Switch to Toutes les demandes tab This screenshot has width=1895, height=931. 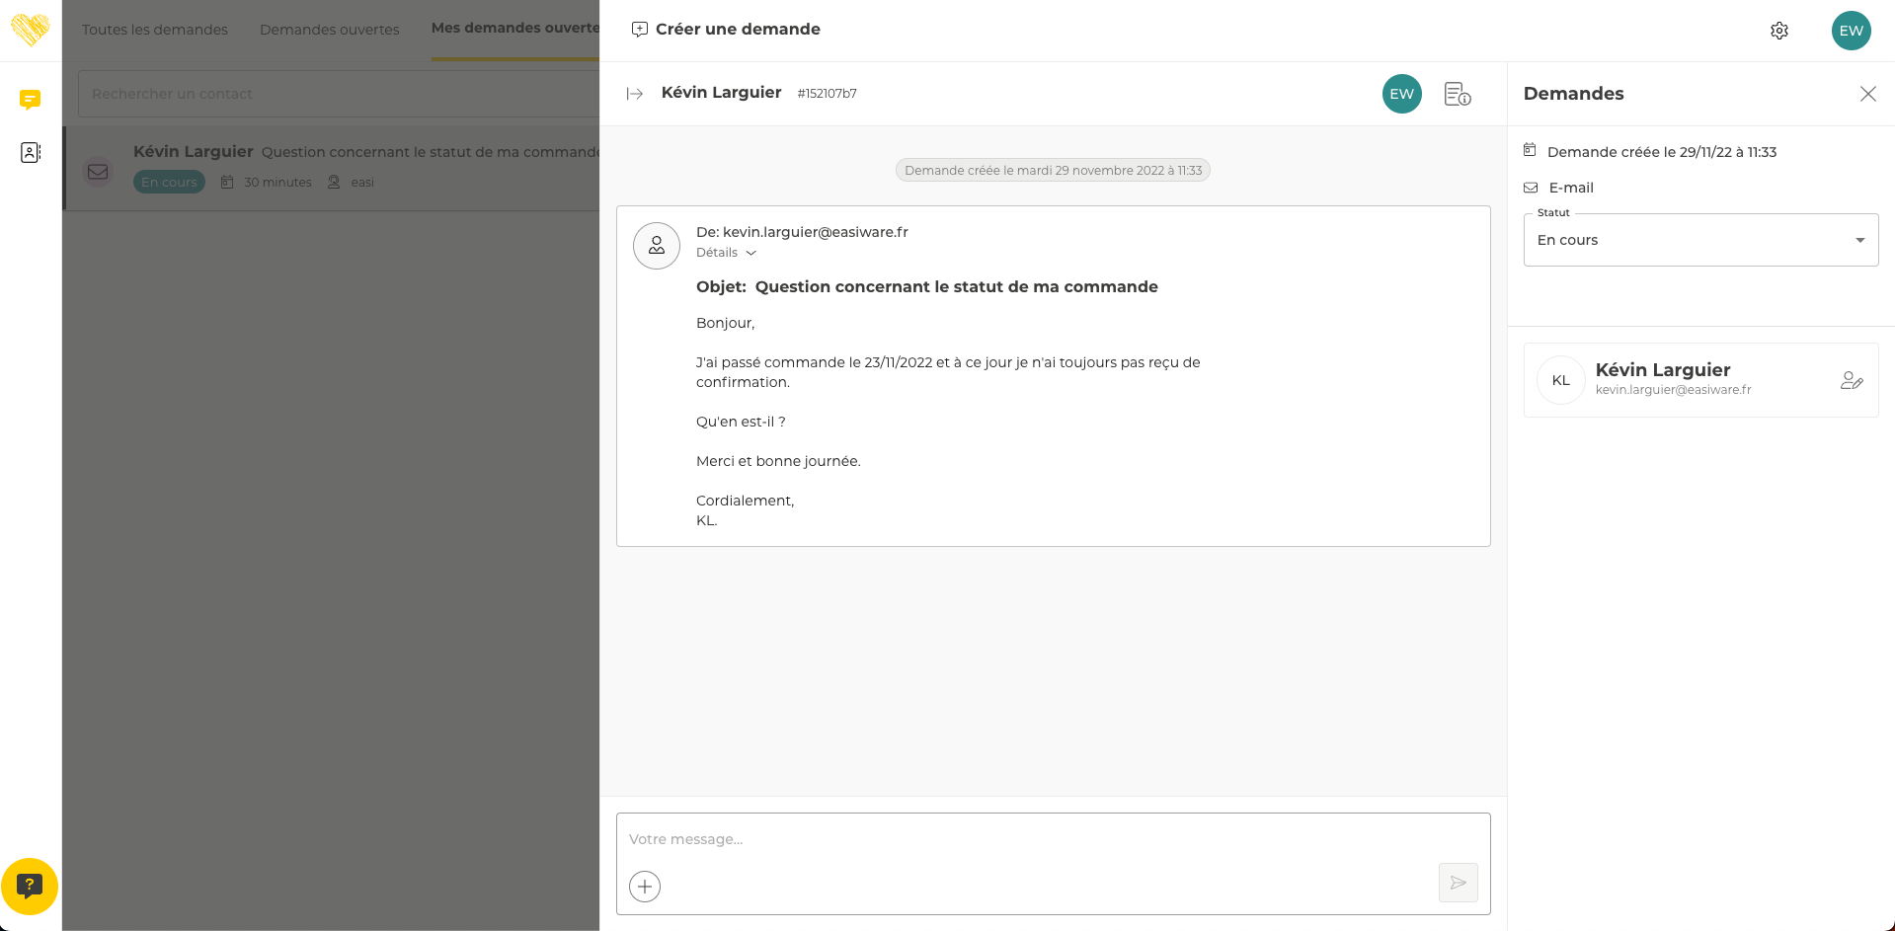click(155, 30)
